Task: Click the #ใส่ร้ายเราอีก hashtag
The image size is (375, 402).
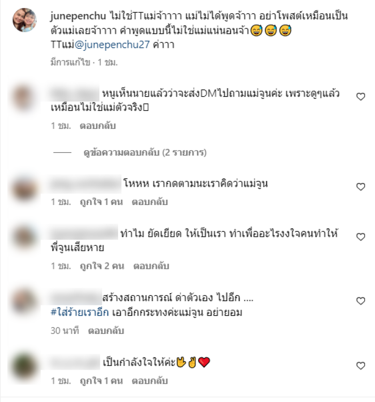Action: click(x=80, y=312)
